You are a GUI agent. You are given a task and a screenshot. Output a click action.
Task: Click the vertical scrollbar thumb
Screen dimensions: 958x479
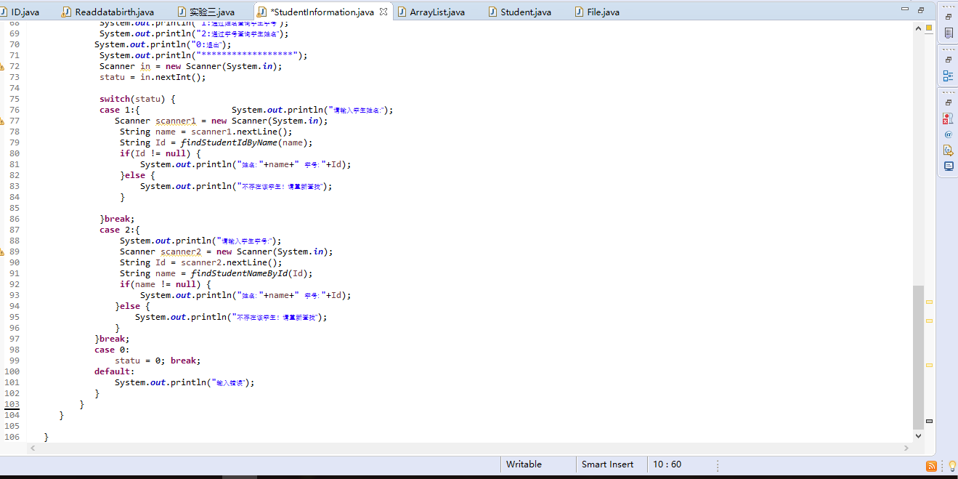pos(919,356)
